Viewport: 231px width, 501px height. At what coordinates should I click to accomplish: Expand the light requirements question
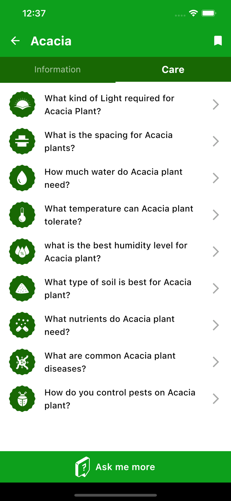pos(216,105)
